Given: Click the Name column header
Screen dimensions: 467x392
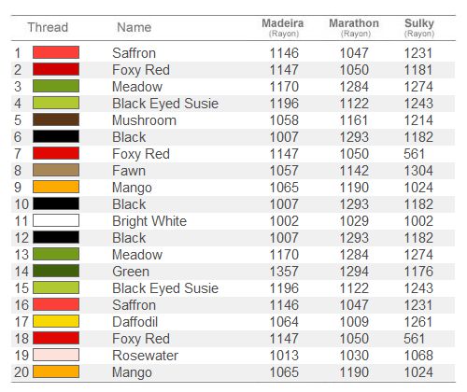Looking at the screenshot, I should [134, 27].
